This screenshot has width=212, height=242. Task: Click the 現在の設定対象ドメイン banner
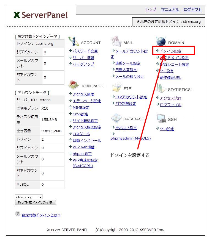point(168,22)
